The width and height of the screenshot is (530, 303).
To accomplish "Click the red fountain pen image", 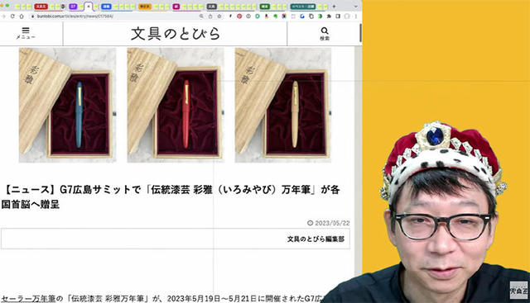I will (x=185, y=114).
